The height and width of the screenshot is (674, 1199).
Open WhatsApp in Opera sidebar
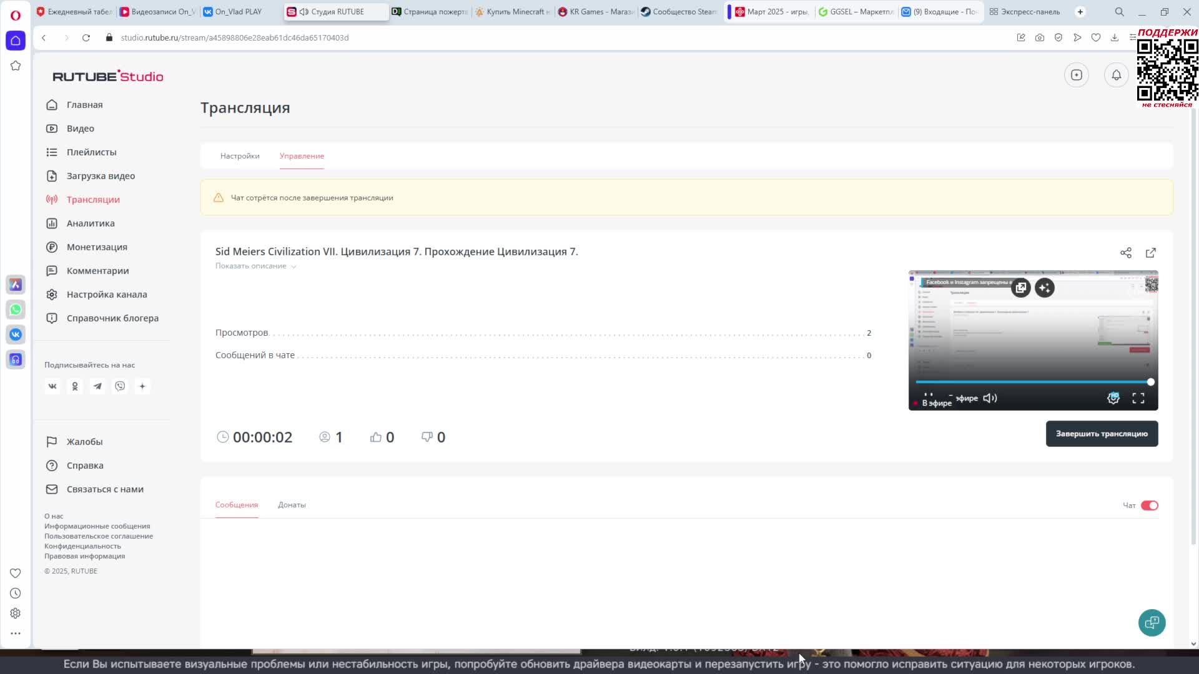[16, 310]
